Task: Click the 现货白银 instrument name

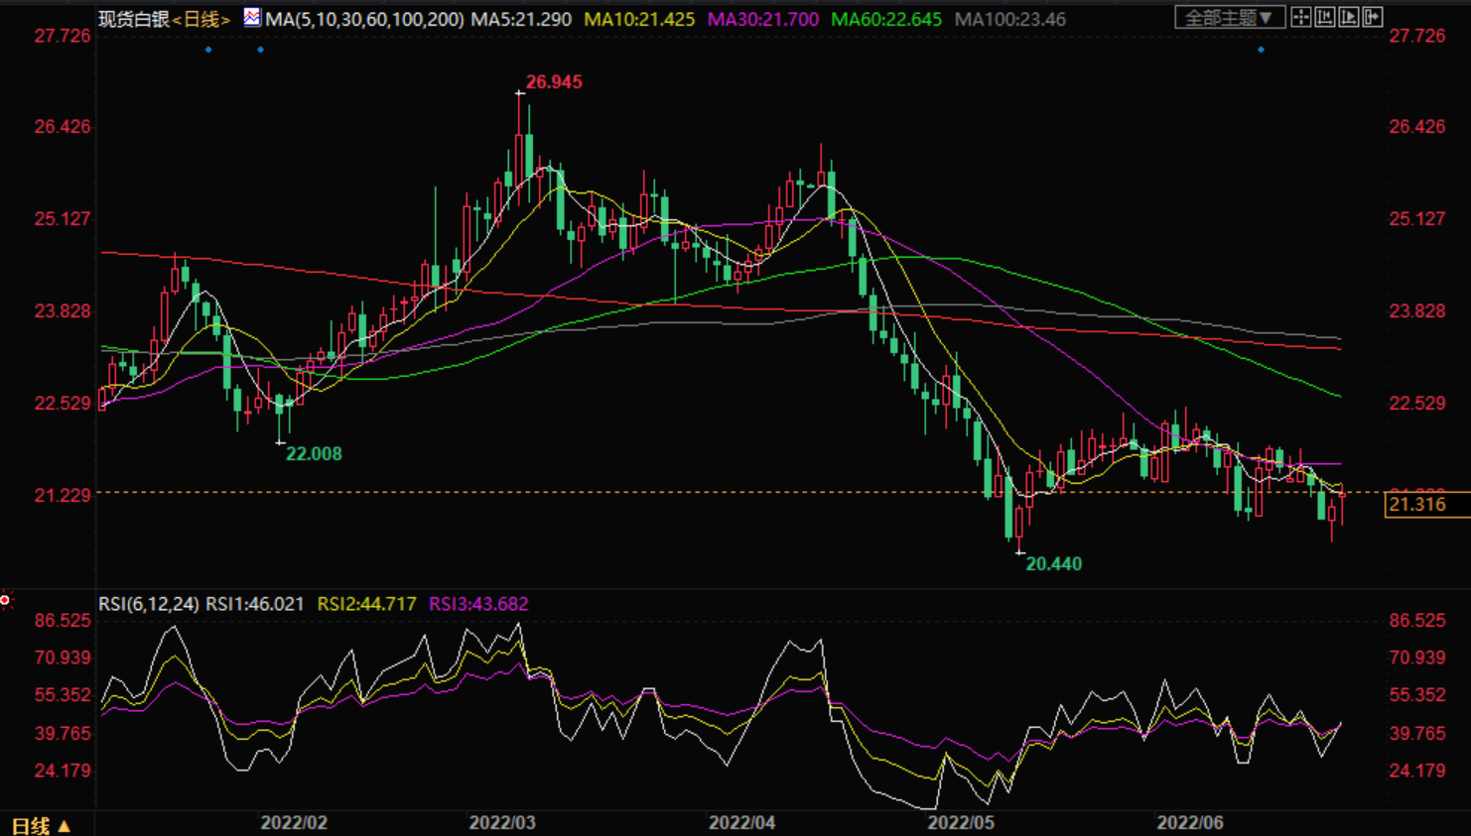Action: (x=134, y=19)
